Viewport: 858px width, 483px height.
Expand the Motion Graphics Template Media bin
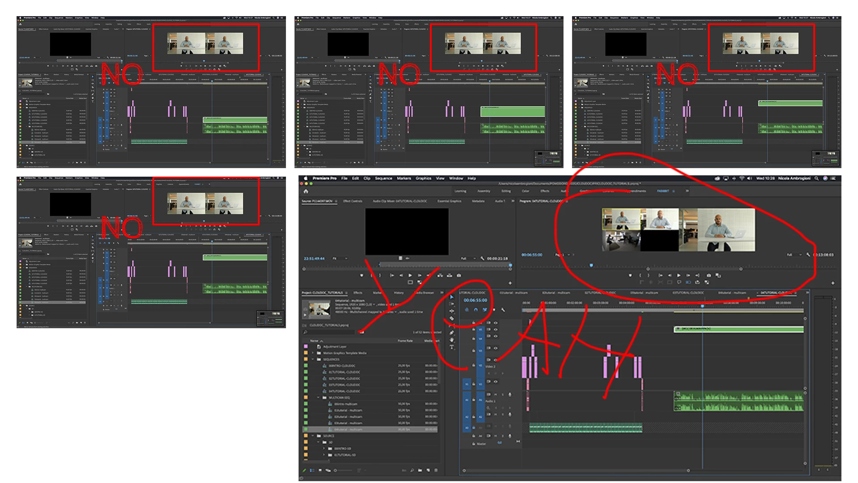pos(312,353)
